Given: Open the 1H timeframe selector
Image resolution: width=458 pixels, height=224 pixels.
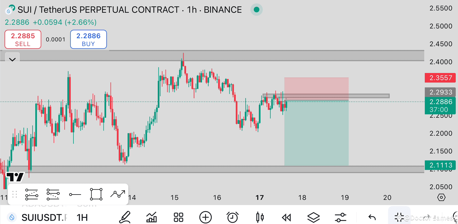Looking at the screenshot, I should click(82, 217).
